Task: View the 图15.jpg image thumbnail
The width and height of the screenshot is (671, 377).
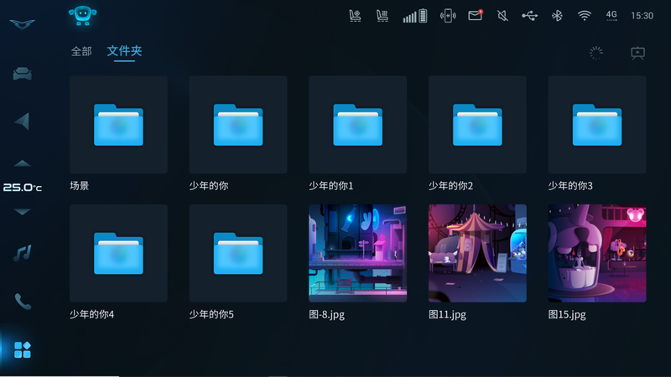Action: [597, 253]
